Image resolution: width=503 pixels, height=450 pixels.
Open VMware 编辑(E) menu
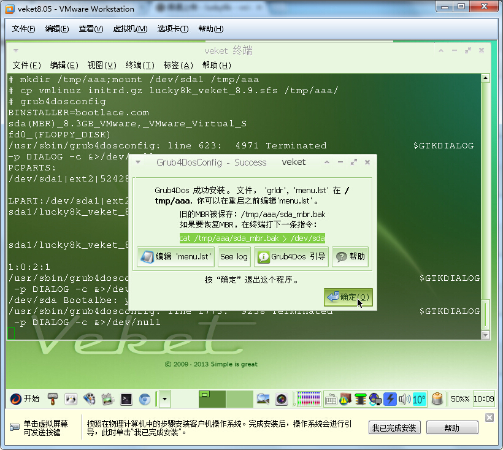pyautogui.click(x=57, y=29)
